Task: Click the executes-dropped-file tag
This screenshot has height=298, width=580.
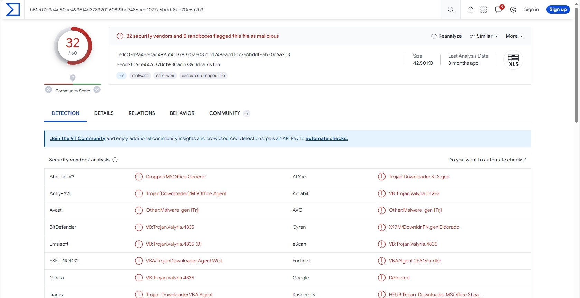Action: [203, 76]
